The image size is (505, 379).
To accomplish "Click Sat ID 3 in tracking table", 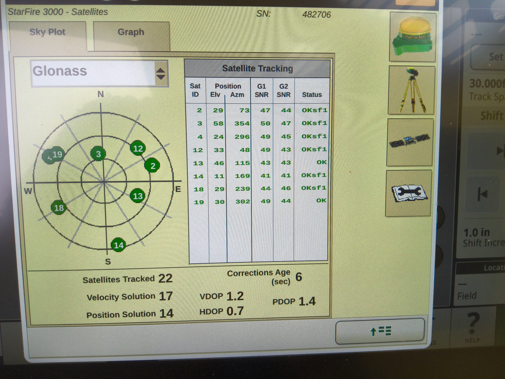I will (200, 124).
